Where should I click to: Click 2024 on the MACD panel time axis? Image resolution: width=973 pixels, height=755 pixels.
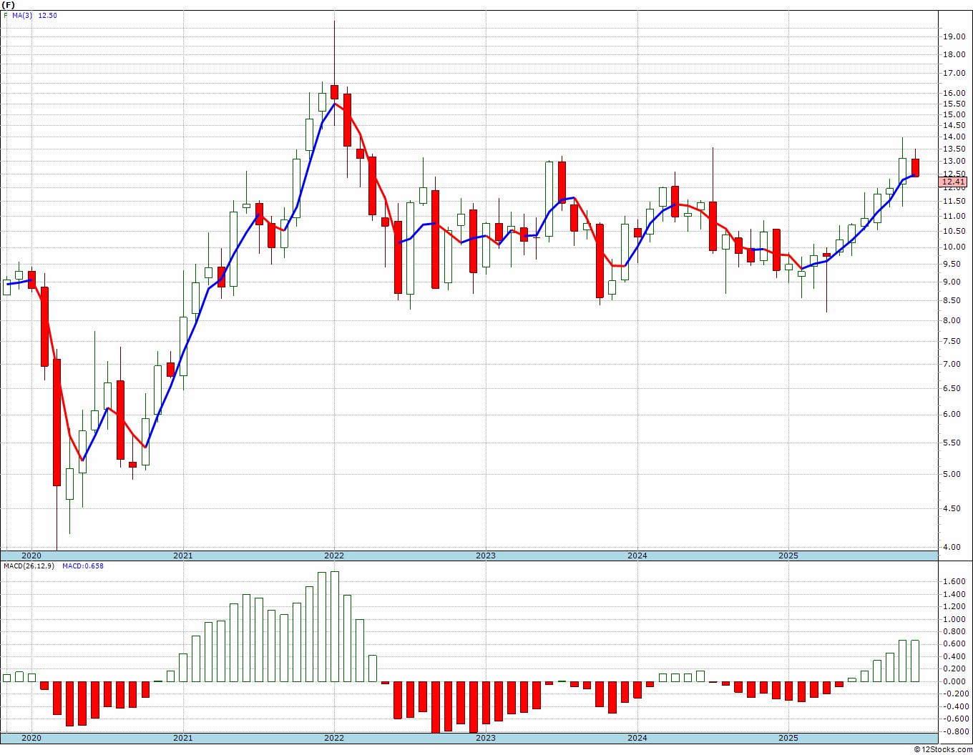click(637, 738)
